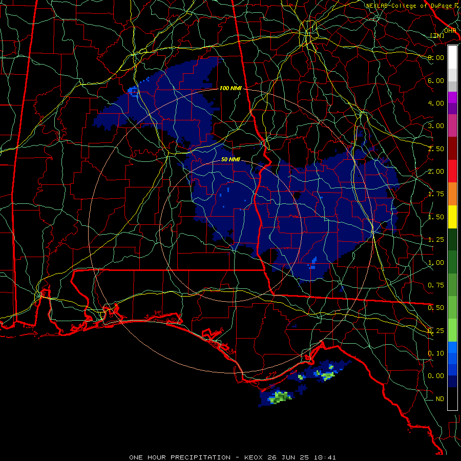Image resolution: width=461 pixels, height=461 pixels.
Task: Click the 0.10 legend value
Action: pos(436,353)
